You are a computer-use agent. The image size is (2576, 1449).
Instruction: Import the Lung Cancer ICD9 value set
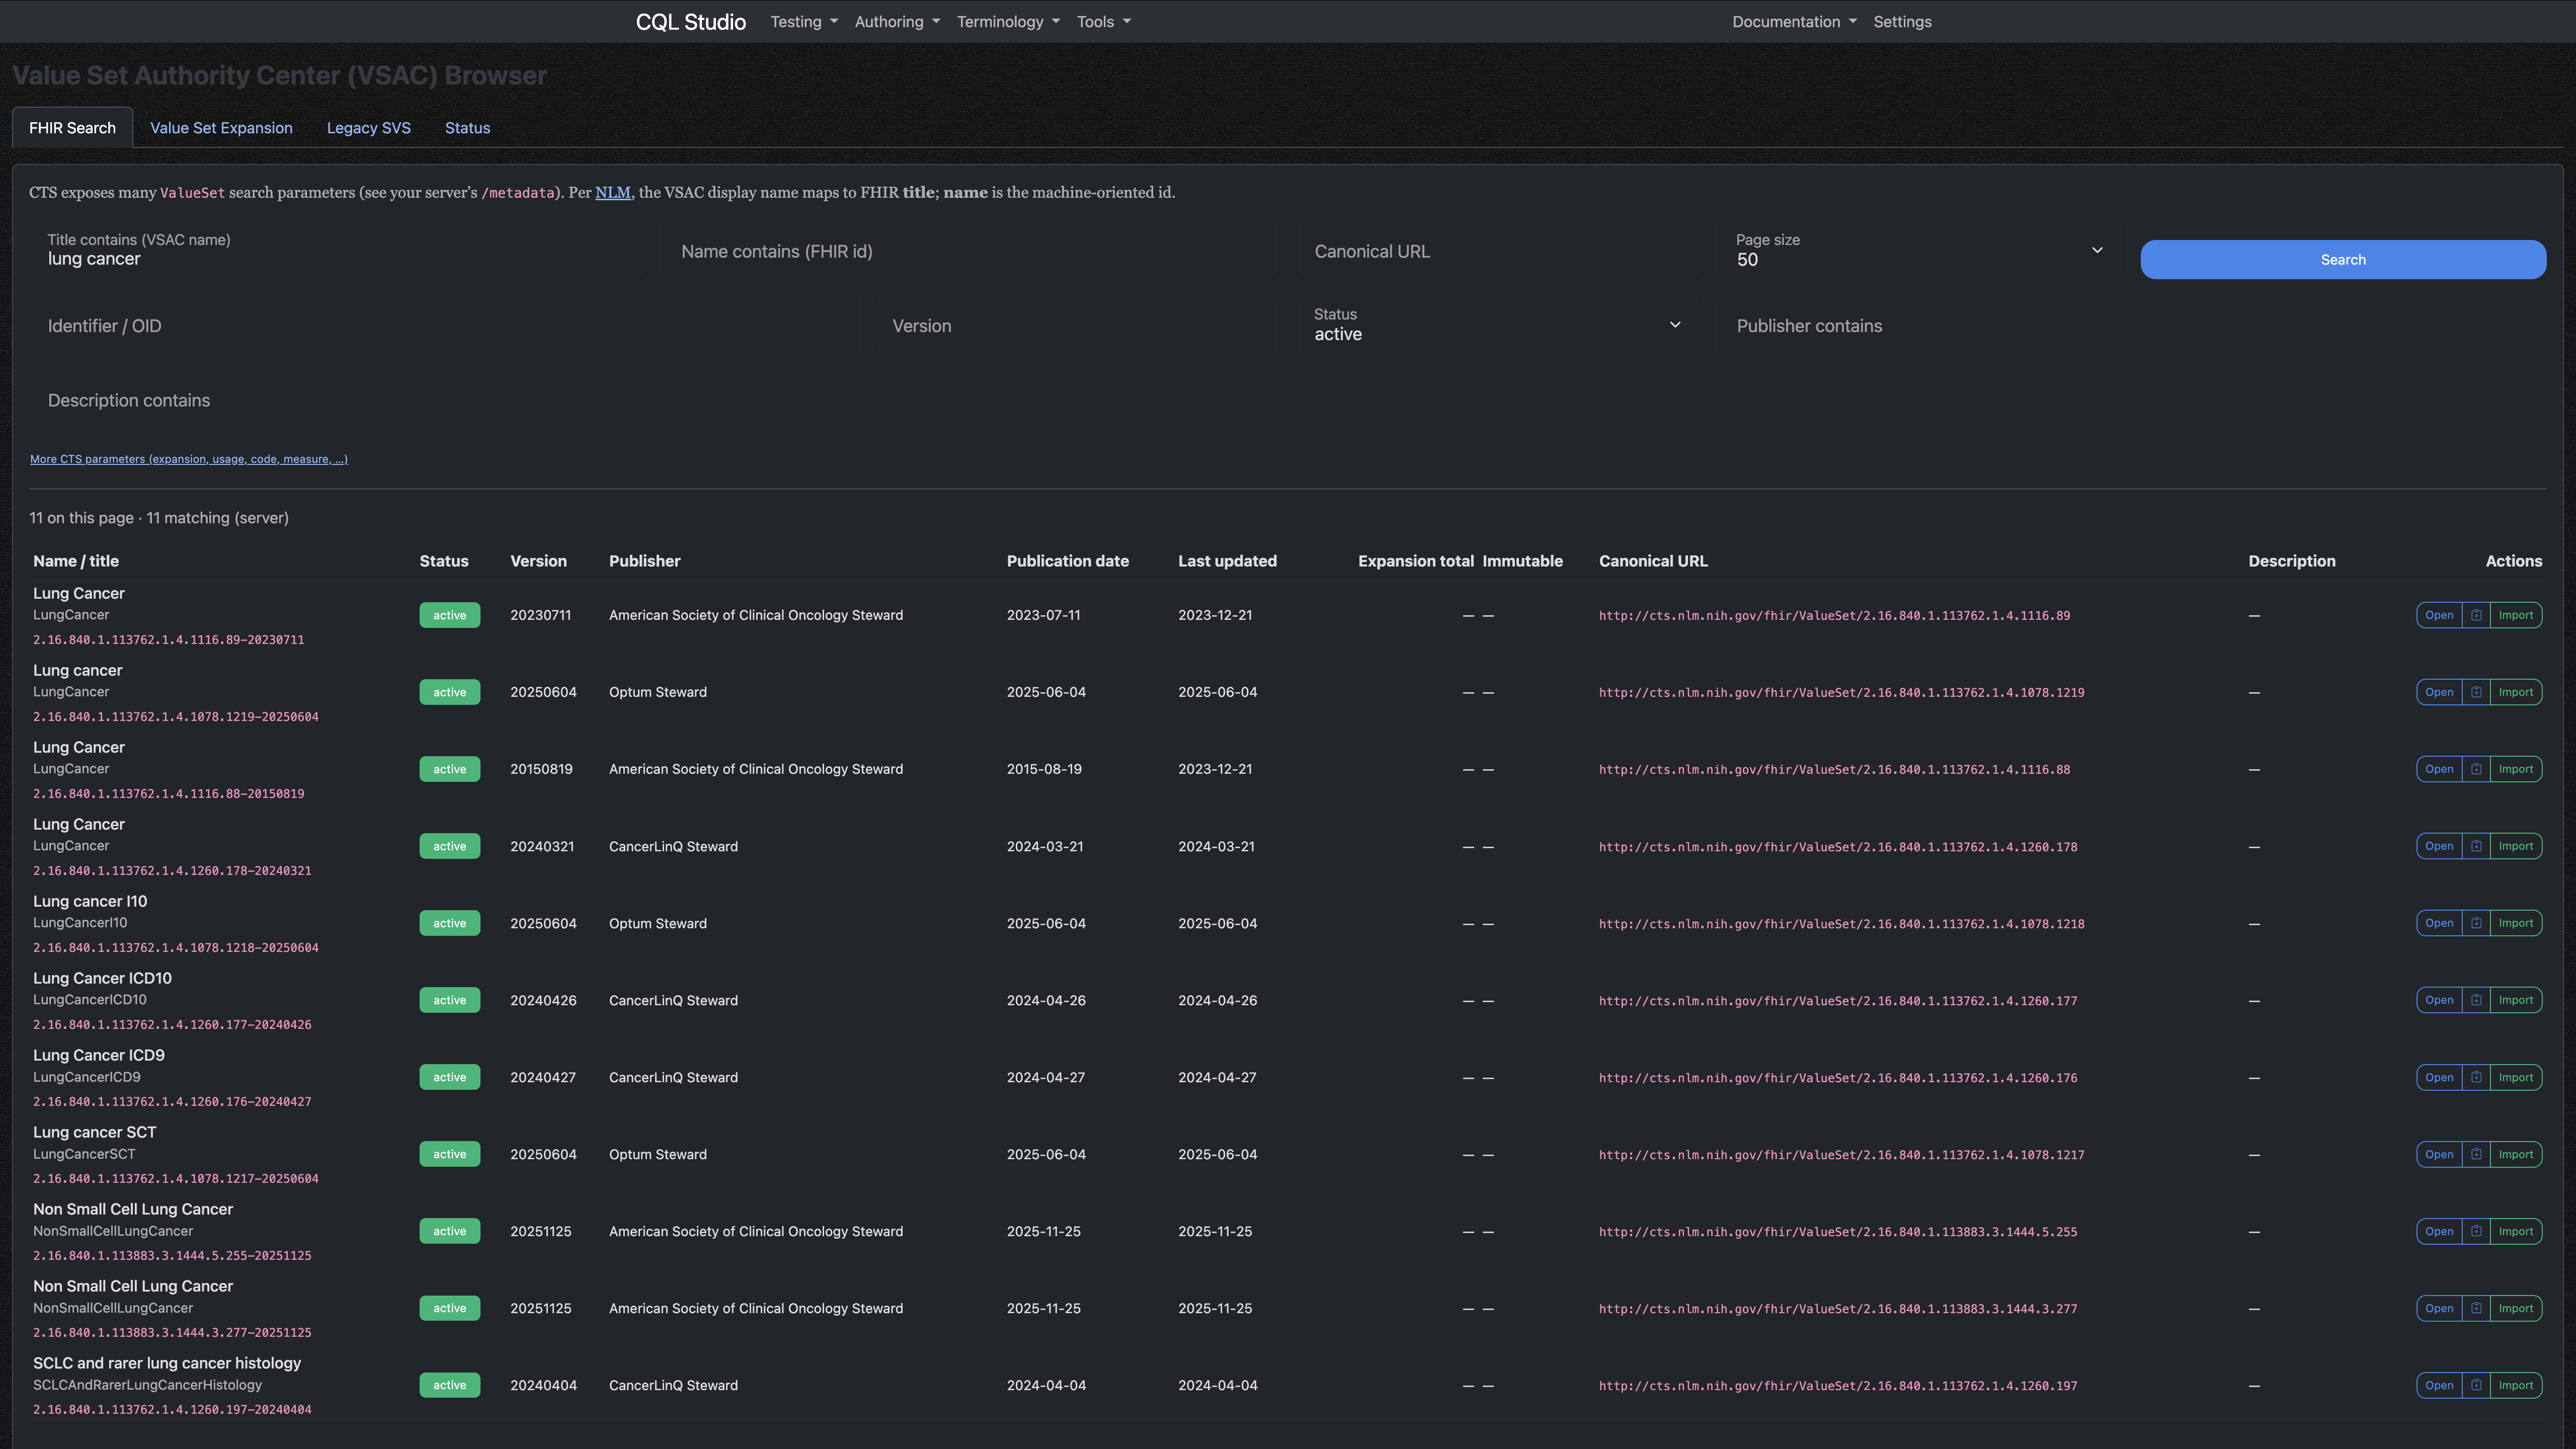[x=2515, y=1077]
